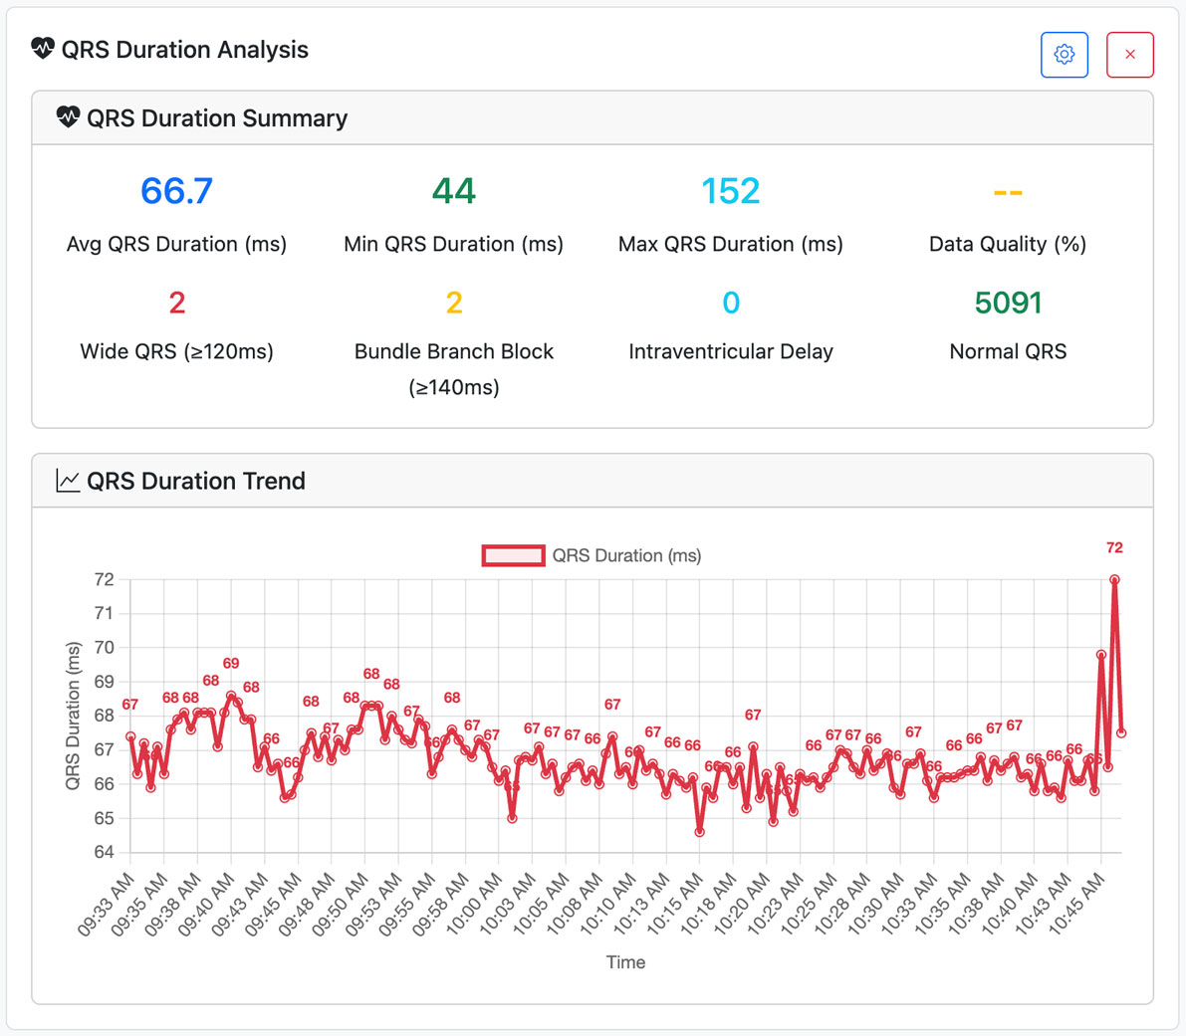Click the 64 y-axis tick label
The image size is (1186, 1036).
[104, 852]
